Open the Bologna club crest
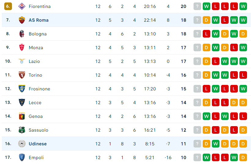This screenshot has height=164, width=251. pos(22,34)
